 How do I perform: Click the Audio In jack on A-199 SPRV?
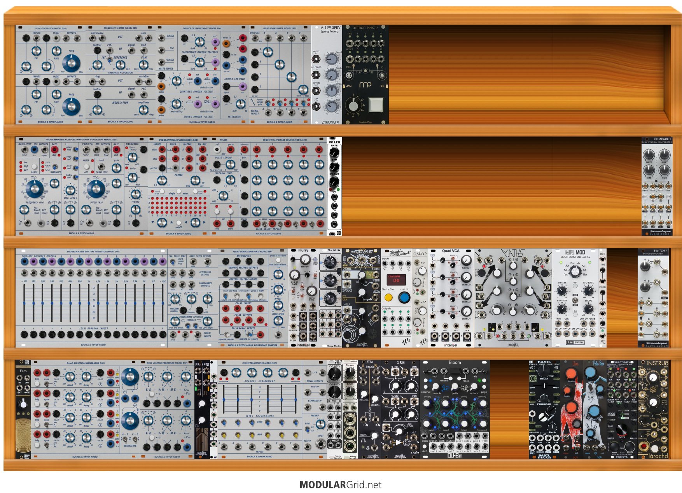pyautogui.click(x=317, y=59)
